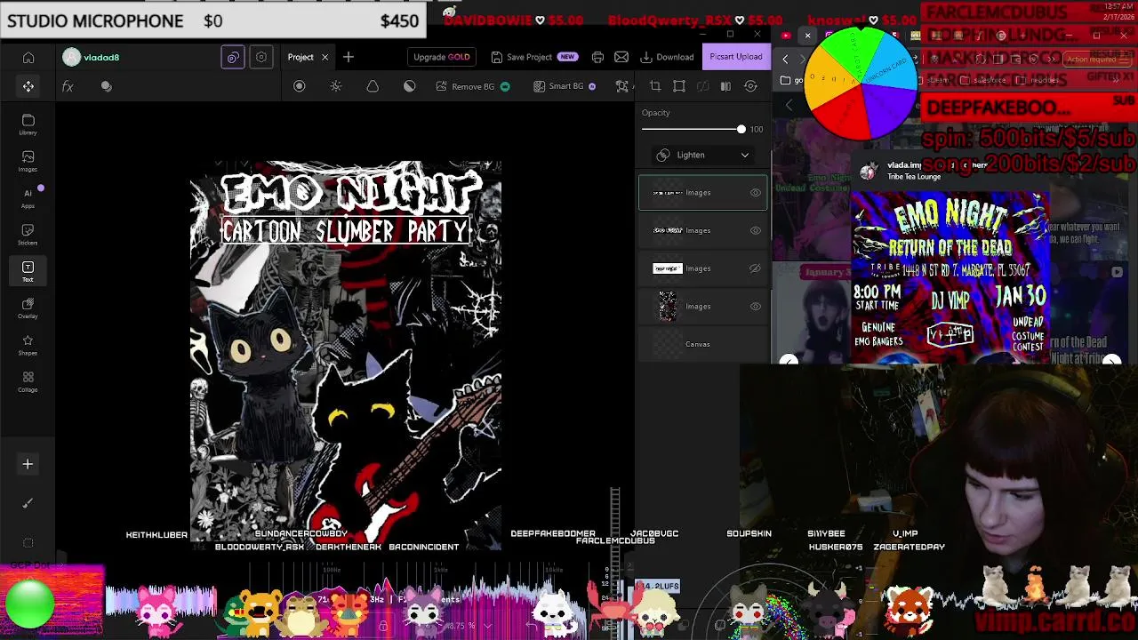Select the second Images layer row
Screen dimensions: 1138x640
pos(702,231)
